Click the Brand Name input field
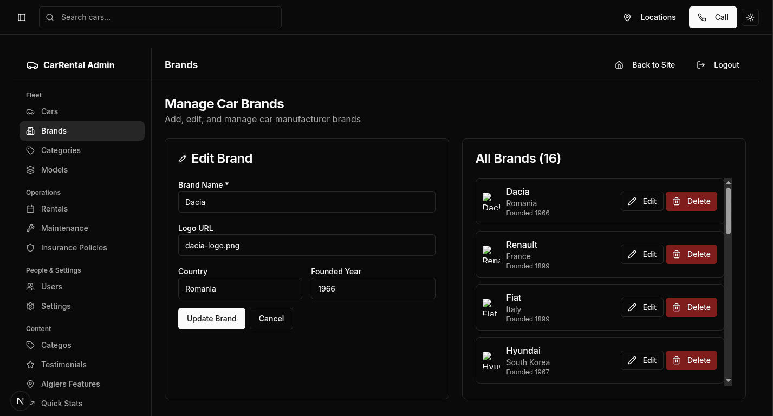Viewport: 773px width, 416px height. 307,202
